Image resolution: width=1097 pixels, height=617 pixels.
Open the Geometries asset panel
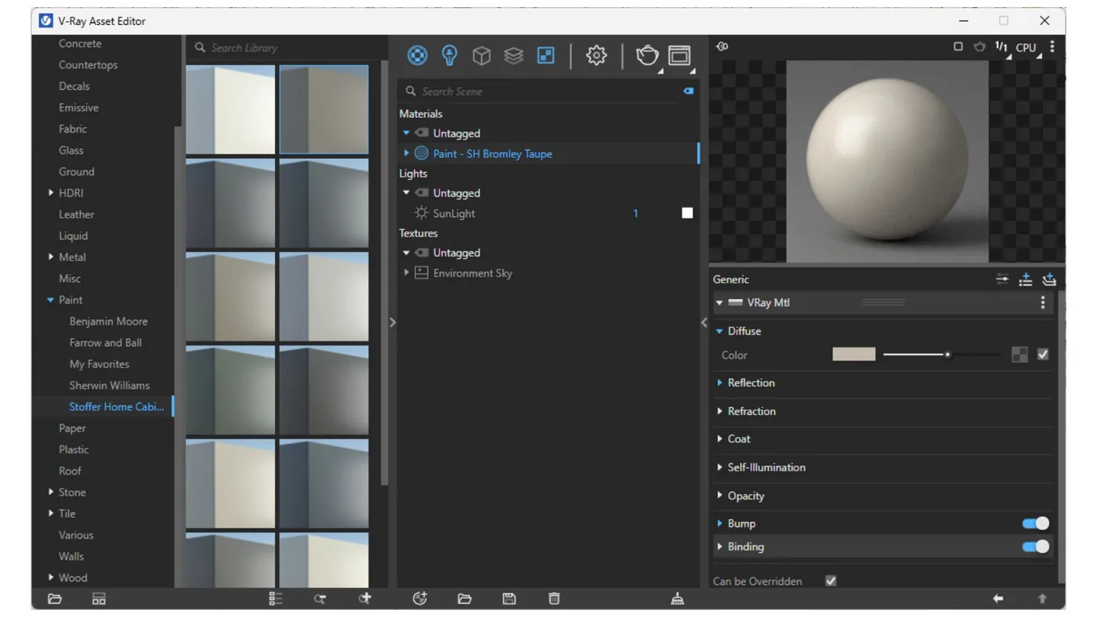481,56
